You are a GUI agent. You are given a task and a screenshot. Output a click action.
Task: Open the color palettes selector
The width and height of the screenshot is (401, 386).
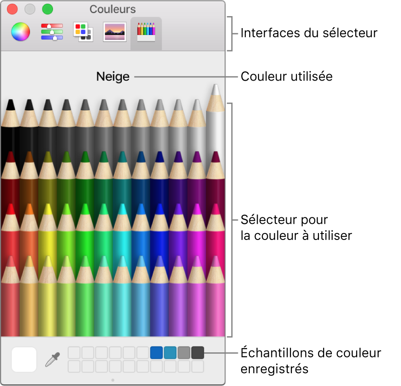tap(83, 32)
